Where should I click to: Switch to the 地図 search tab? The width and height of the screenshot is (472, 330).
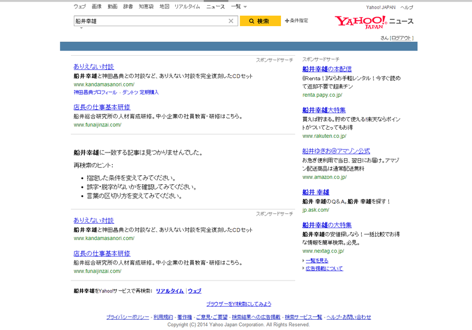tap(164, 7)
